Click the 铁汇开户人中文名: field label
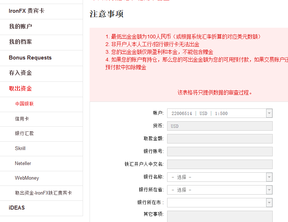 [x=144, y=164]
